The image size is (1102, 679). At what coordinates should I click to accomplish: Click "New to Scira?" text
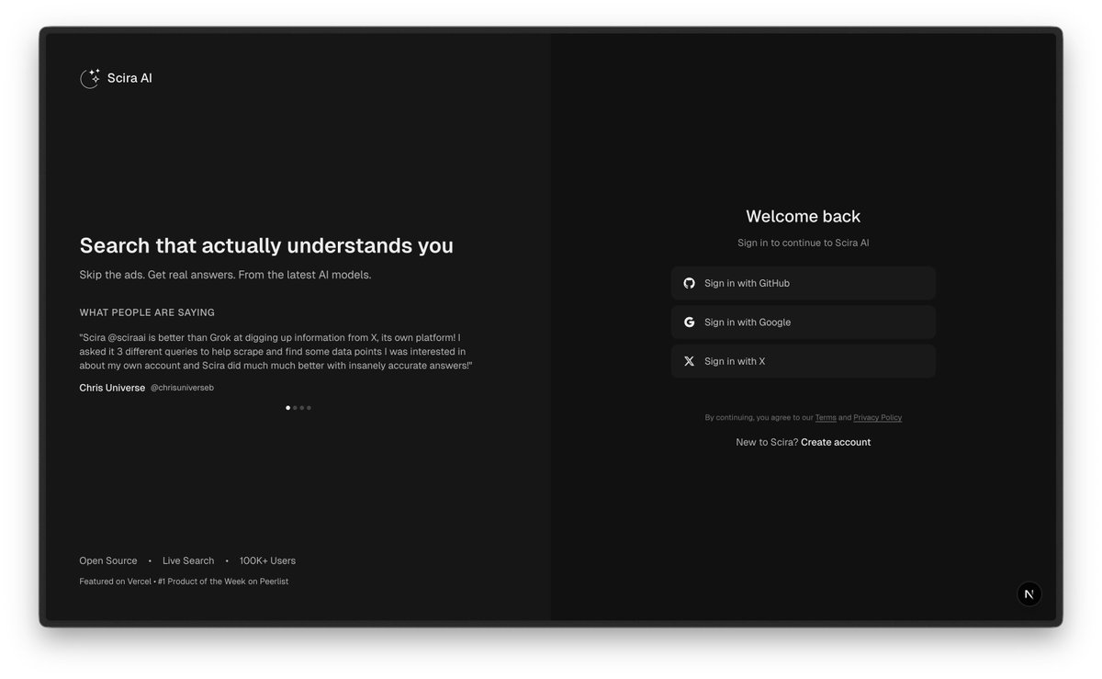(x=767, y=442)
